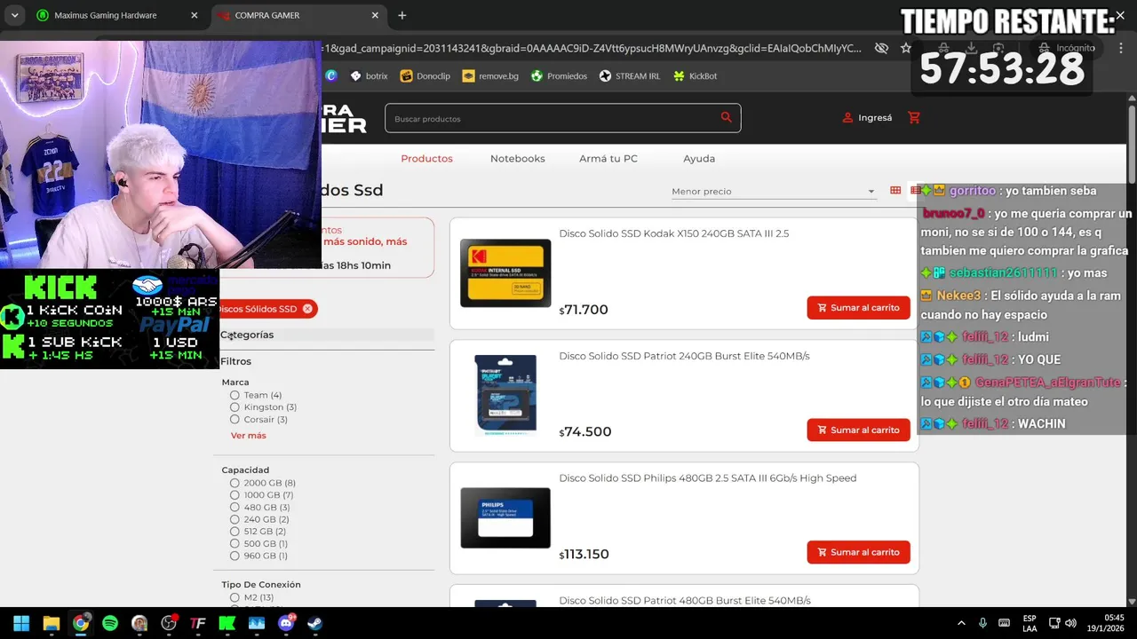Bookmark this page with the star icon
This screenshot has height=639, width=1137.
pyautogui.click(x=906, y=48)
